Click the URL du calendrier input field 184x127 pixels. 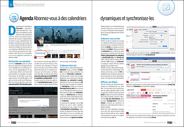[x=157, y=67]
